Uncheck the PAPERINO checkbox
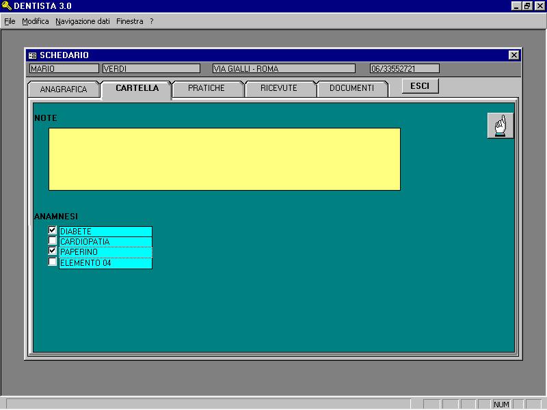This screenshot has width=547, height=410. [53, 251]
